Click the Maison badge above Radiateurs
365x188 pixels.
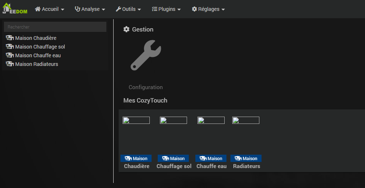point(246,158)
